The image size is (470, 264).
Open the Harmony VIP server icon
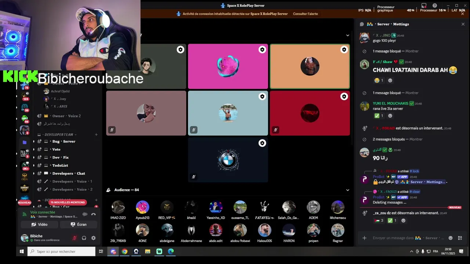click(25, 188)
